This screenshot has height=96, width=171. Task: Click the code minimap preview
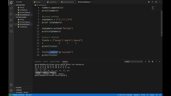(154, 8)
